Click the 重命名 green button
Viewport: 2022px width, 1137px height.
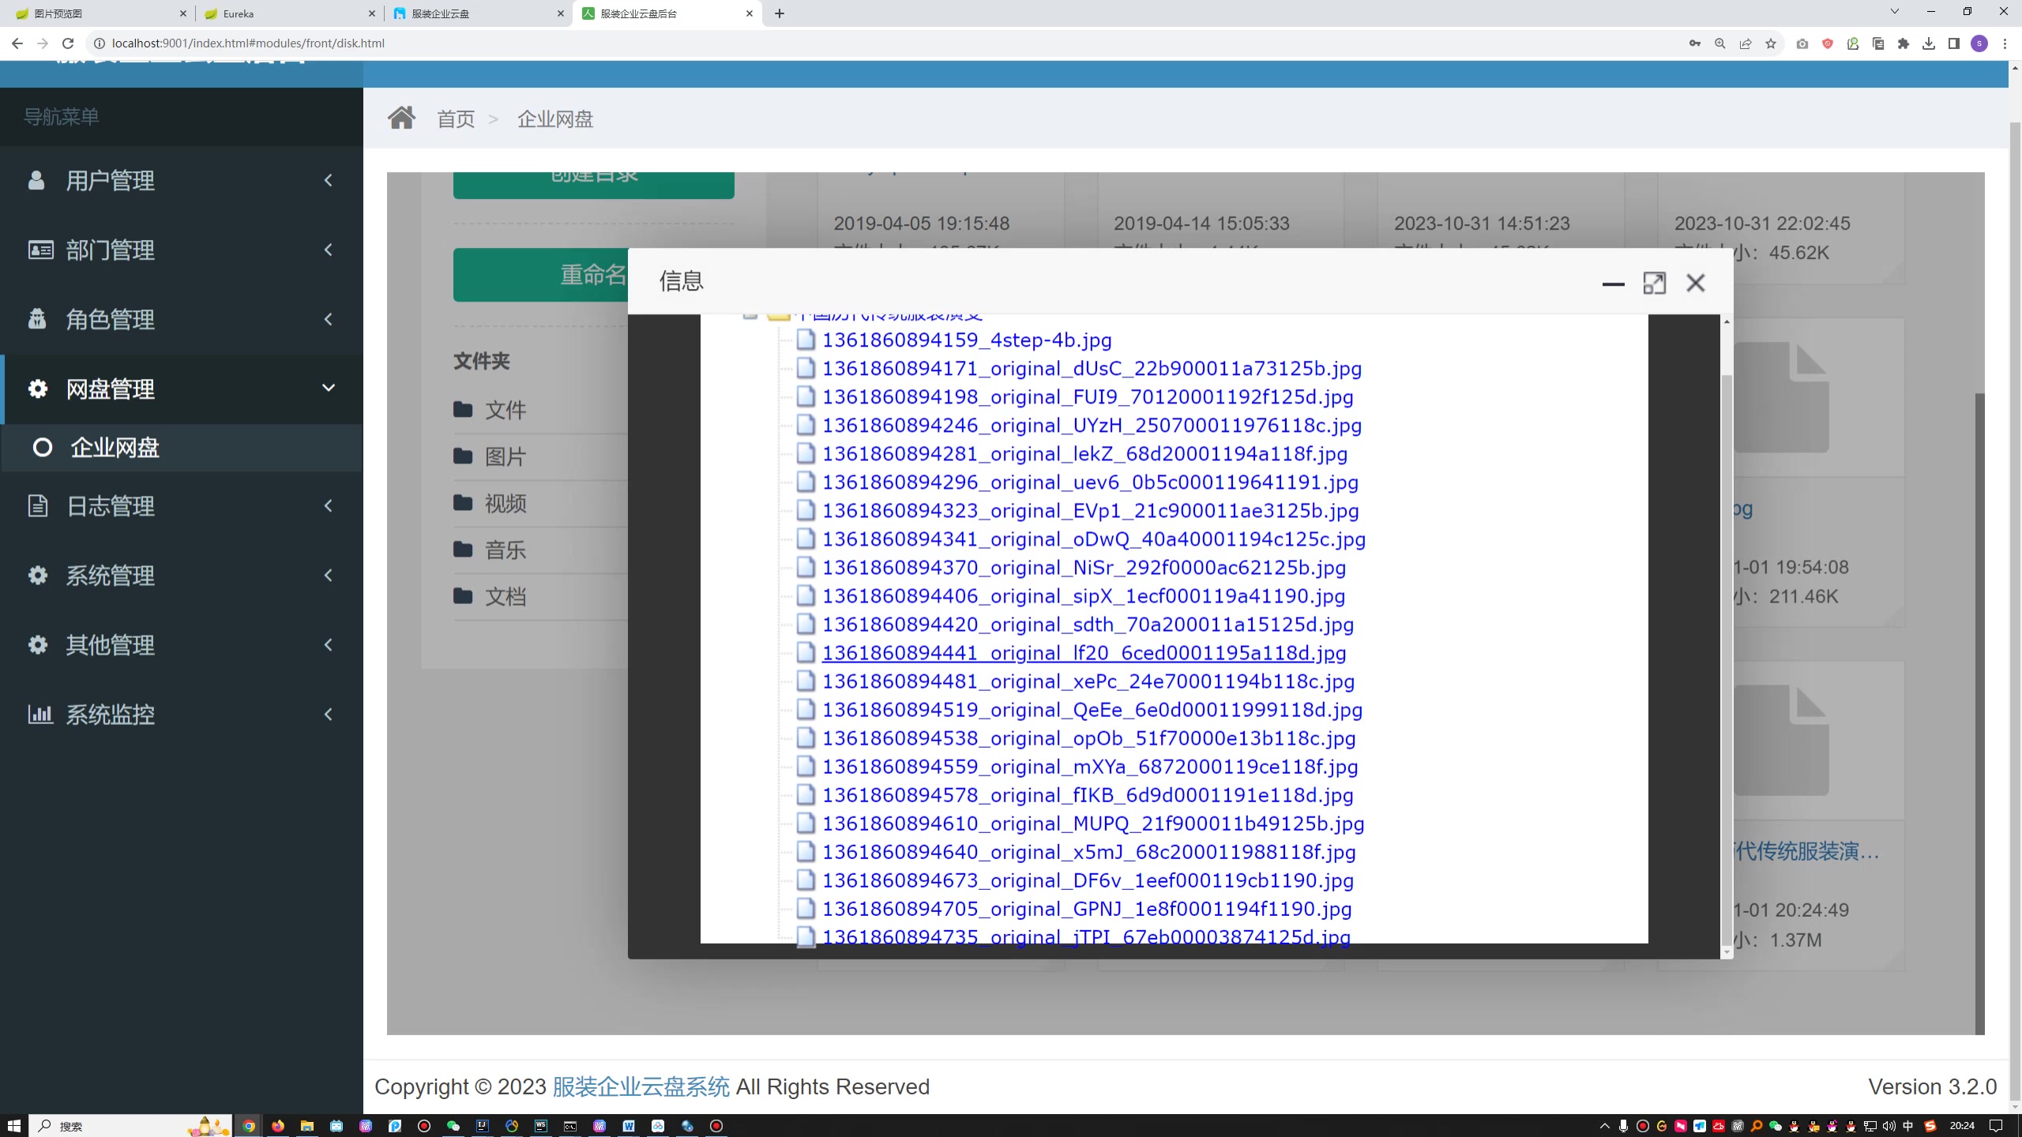(541, 275)
